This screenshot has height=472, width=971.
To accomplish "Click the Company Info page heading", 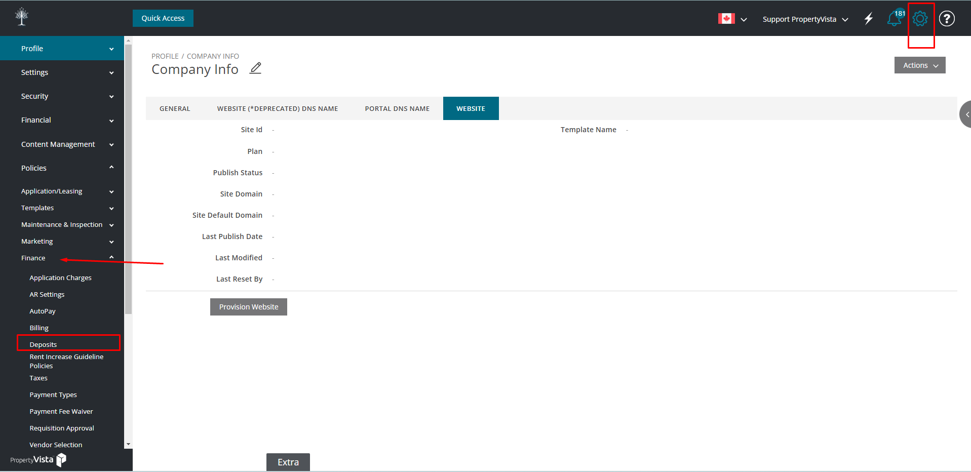I will [195, 69].
